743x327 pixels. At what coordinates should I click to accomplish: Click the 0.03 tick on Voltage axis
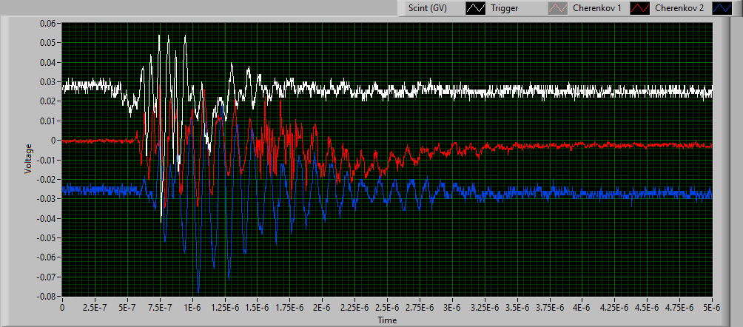[x=47, y=81]
